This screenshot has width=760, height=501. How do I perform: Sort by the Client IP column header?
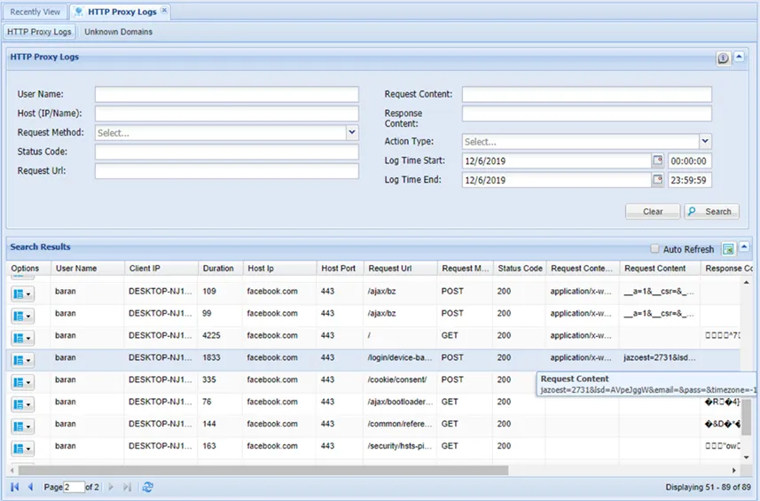(x=161, y=269)
